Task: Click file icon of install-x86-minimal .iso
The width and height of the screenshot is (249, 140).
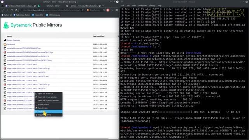Action: pyautogui.click(x=5, y=48)
